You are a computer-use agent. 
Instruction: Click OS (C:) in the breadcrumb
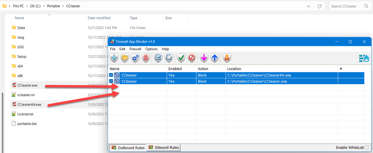click(x=35, y=6)
